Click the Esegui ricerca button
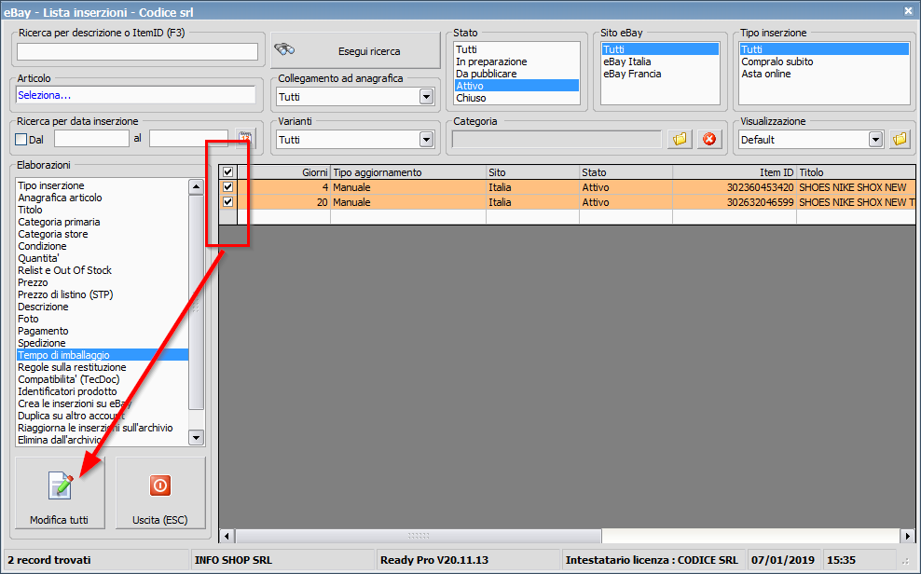The height and width of the screenshot is (574, 921). point(355,50)
